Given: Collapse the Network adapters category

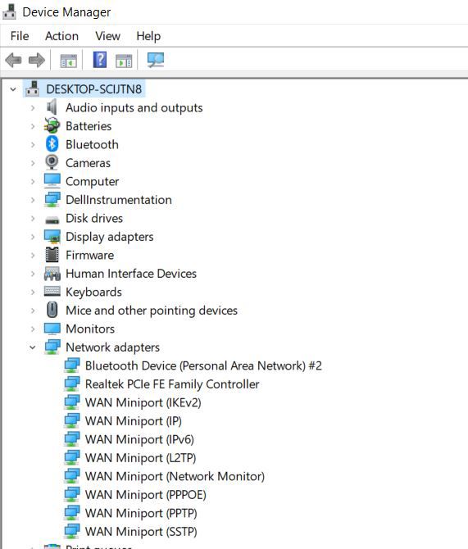Looking at the screenshot, I should [33, 347].
